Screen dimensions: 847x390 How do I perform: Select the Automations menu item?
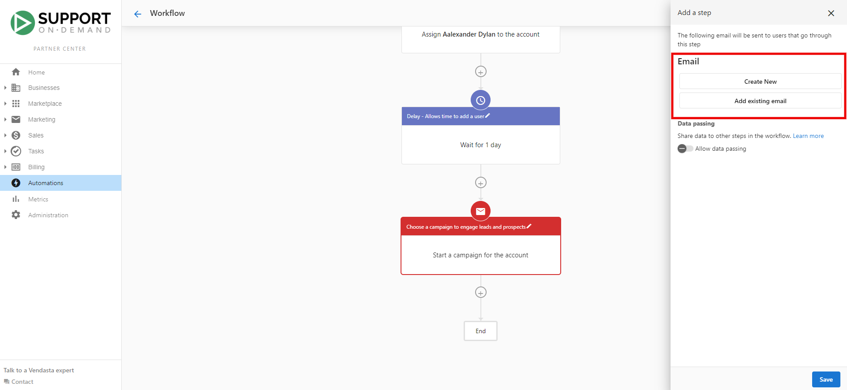60,183
